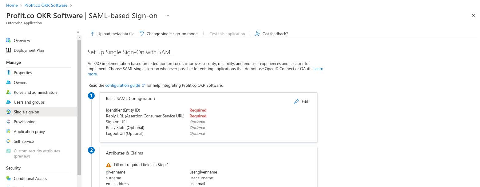Click the Got feedback person icon
The image size is (480, 187).
258,34
